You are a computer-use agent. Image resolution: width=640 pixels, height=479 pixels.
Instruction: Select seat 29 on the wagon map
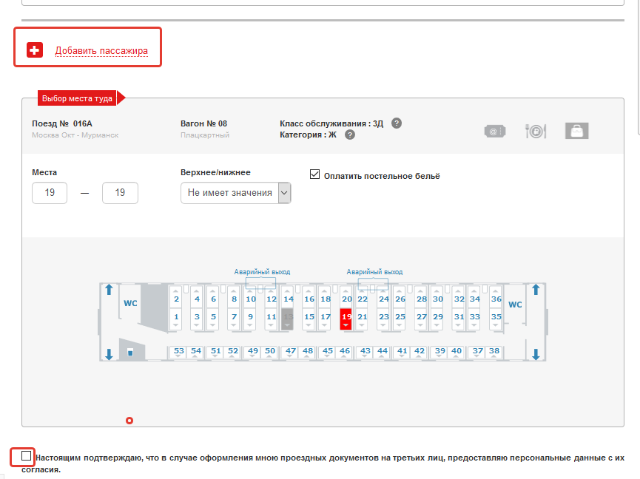[437, 318]
